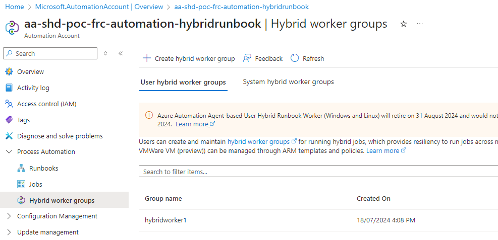
Task: Expand the Configuration Management section
Action: point(9,216)
